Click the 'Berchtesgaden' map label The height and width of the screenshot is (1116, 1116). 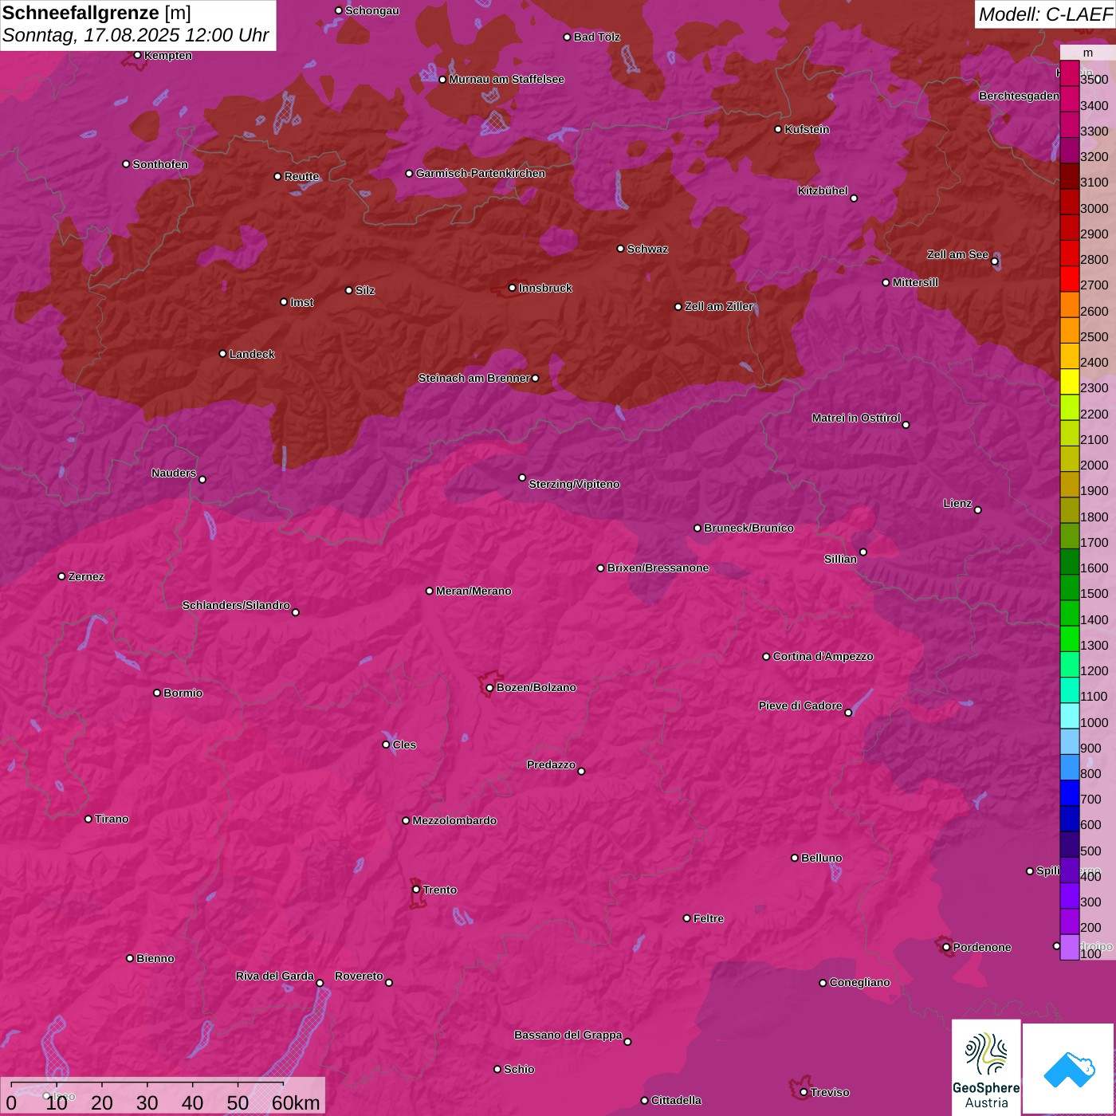1020,96
